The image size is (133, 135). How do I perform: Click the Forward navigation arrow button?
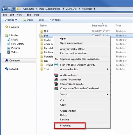click(10, 9)
